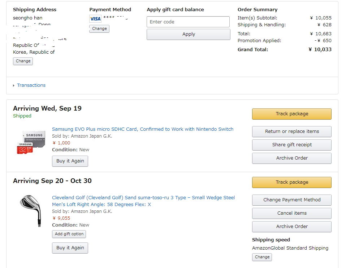Add gift option to golf wedge
Image resolution: width=346 pixels, height=268 pixels.
tap(69, 234)
